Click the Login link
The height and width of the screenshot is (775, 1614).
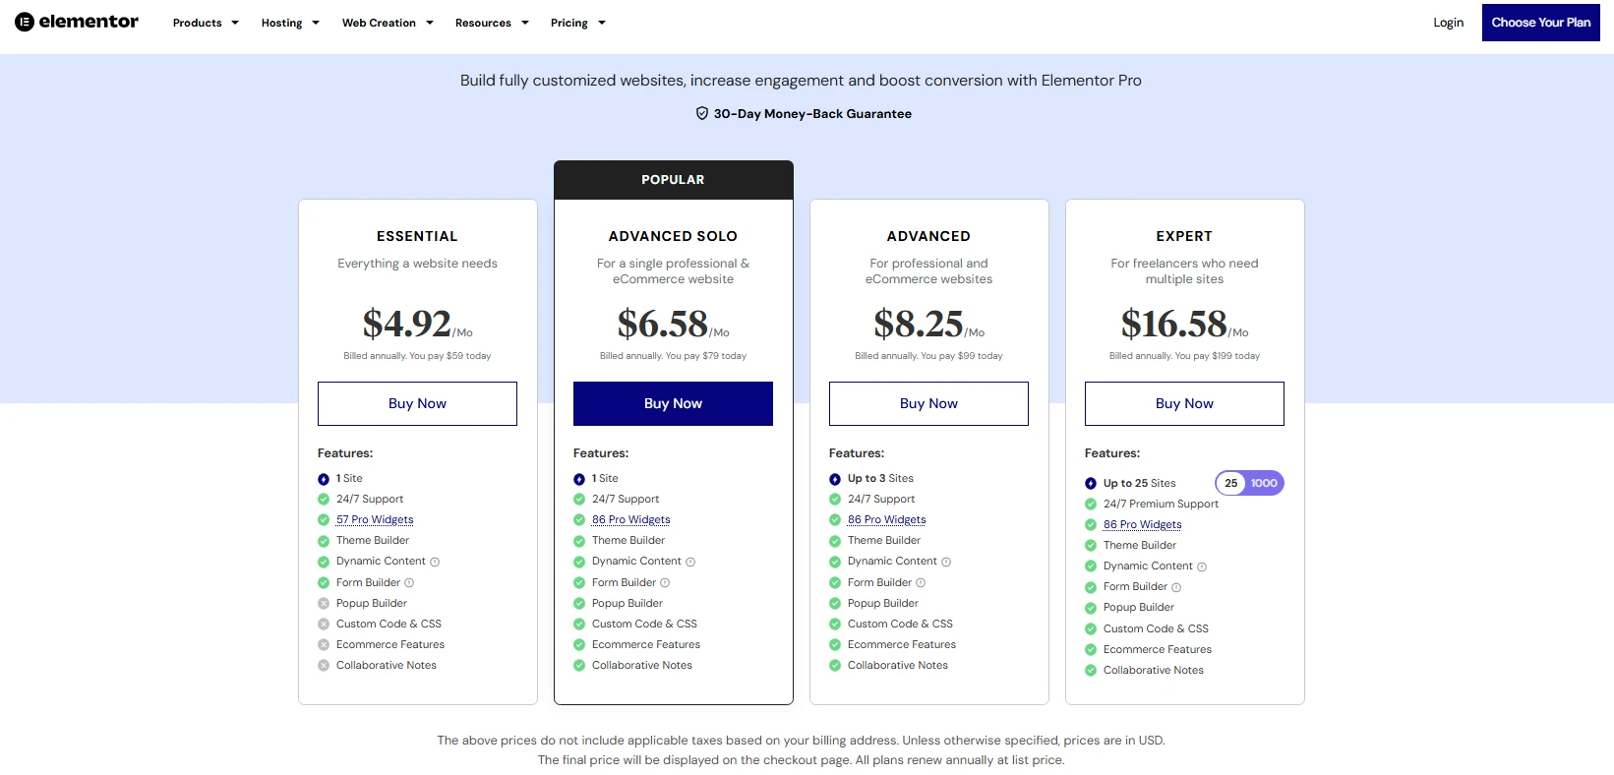[x=1448, y=23]
